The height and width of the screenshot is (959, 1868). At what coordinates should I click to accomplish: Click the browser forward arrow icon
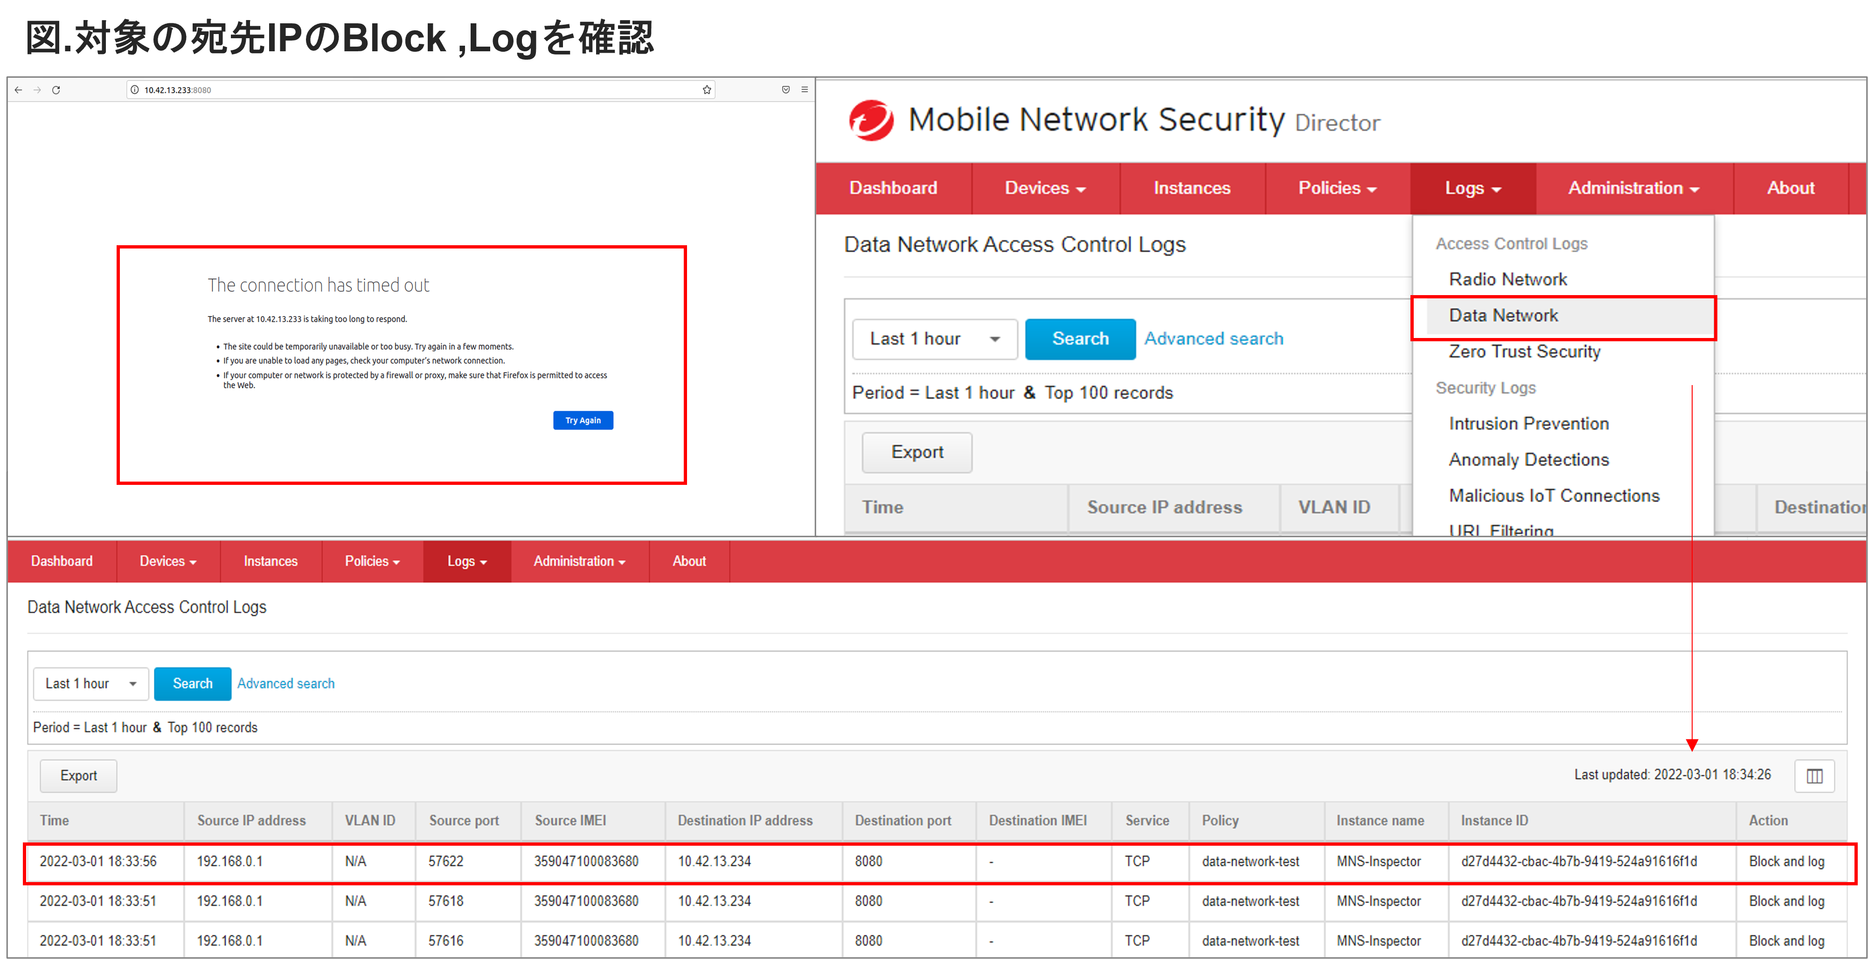(37, 90)
